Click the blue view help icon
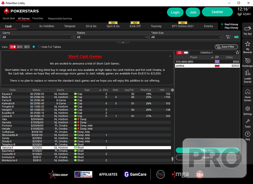 pyautogui.click(x=34, y=47)
